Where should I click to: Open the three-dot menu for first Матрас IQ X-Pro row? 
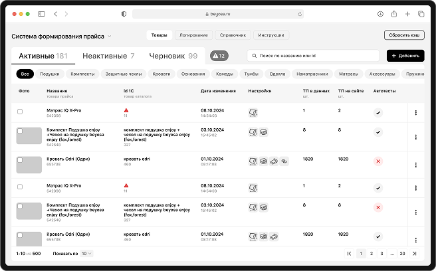[415, 113]
